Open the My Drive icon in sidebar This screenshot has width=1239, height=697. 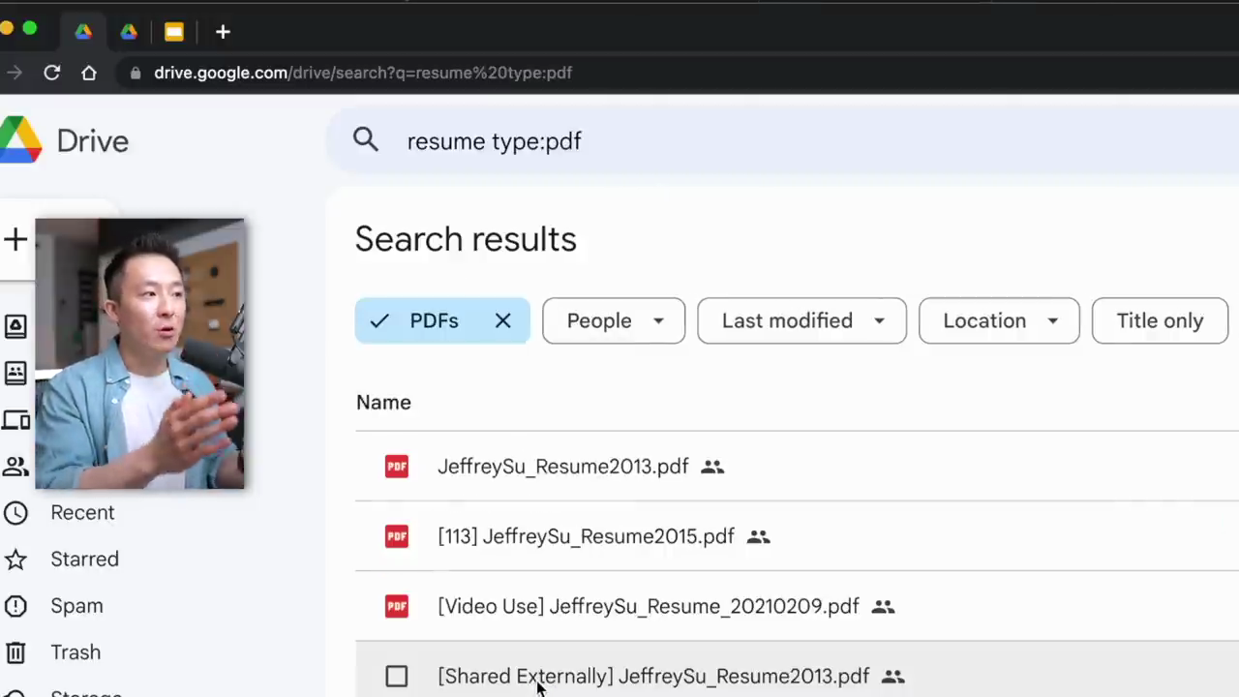click(x=15, y=326)
